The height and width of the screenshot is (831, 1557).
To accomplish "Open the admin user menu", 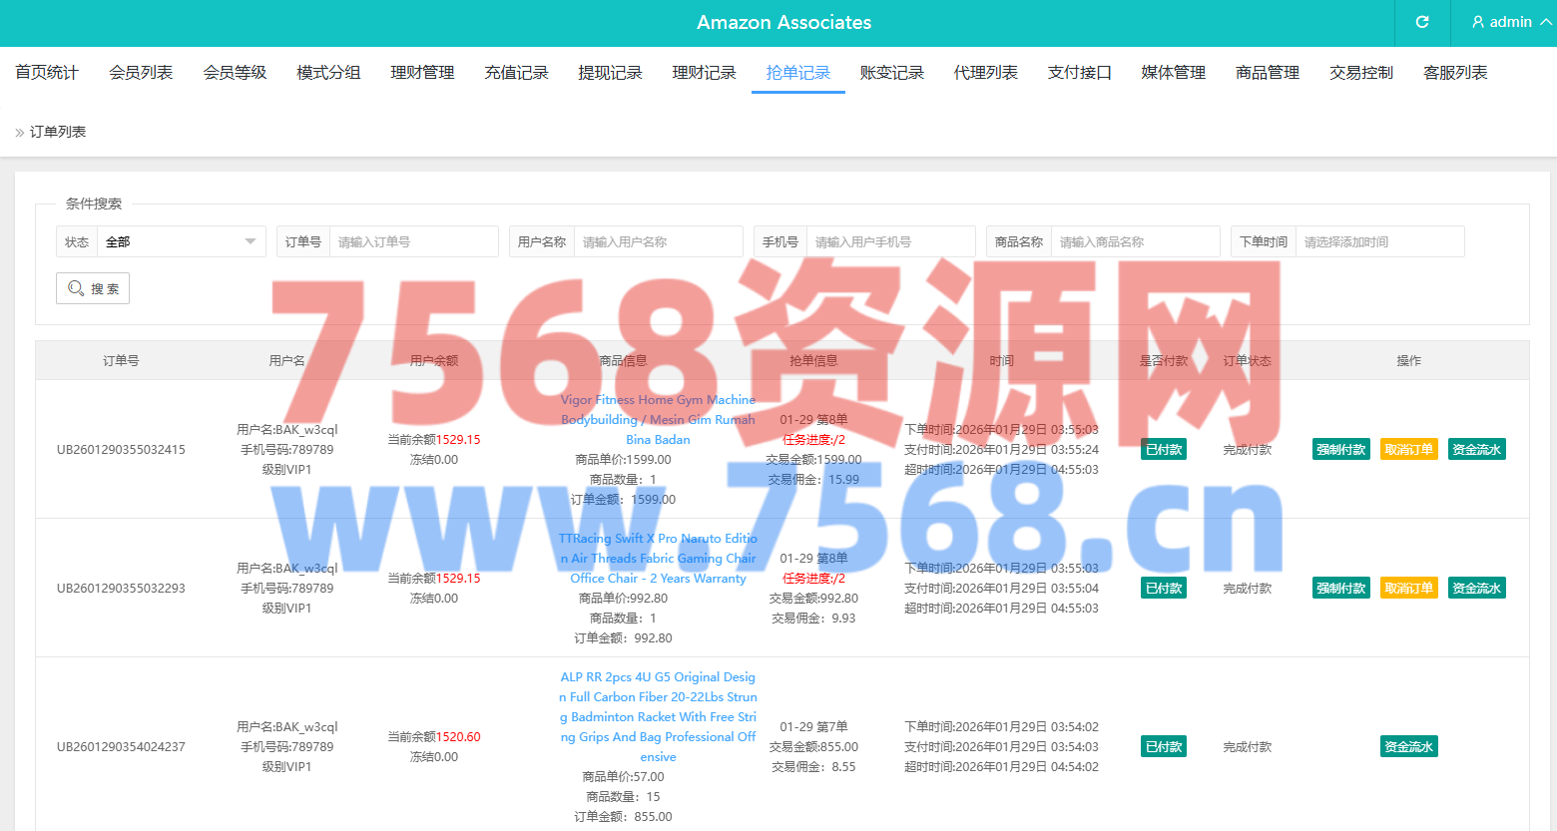I will (x=1510, y=22).
